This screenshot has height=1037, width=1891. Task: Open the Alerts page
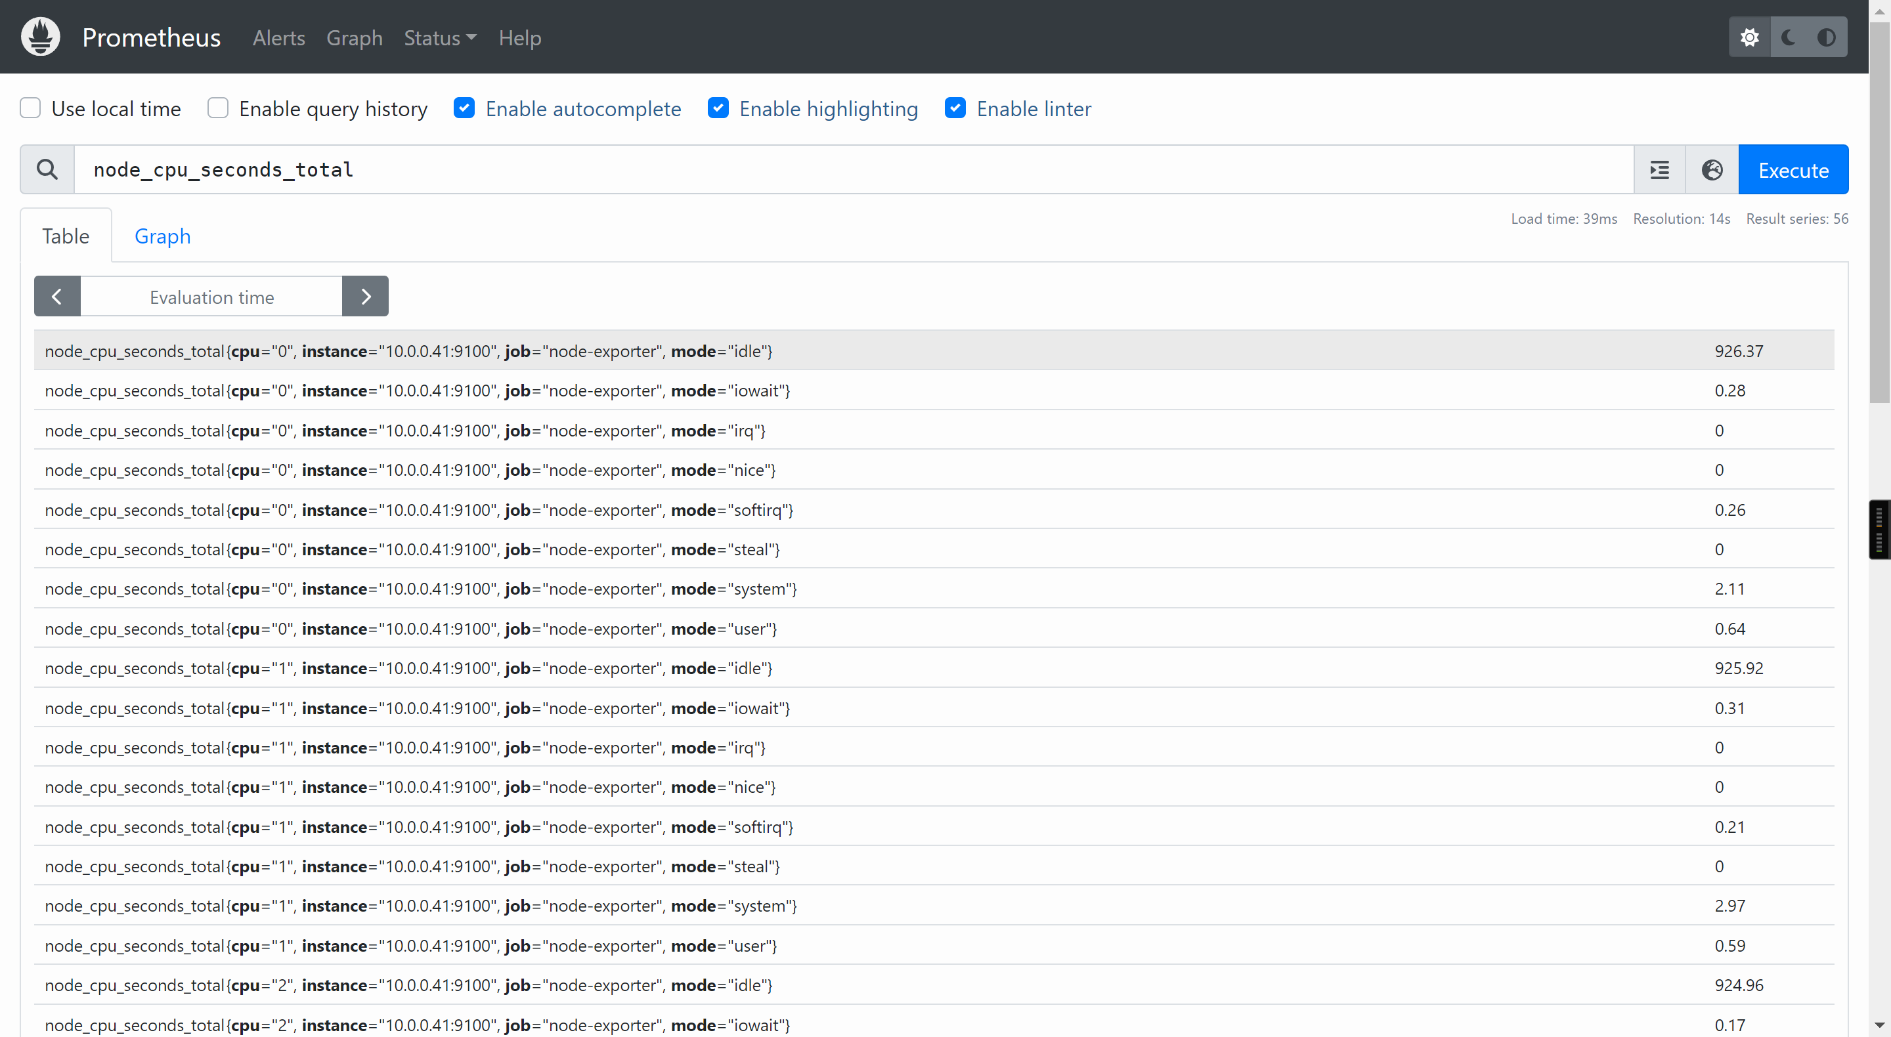point(278,37)
